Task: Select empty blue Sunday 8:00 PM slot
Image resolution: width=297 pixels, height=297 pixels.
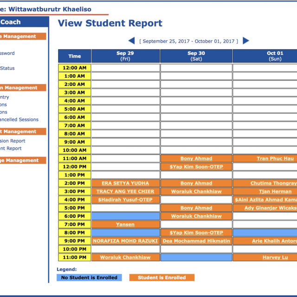Action: (x=265, y=232)
